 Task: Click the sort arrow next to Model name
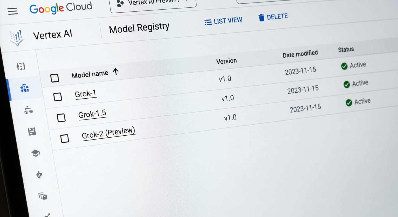tap(115, 72)
